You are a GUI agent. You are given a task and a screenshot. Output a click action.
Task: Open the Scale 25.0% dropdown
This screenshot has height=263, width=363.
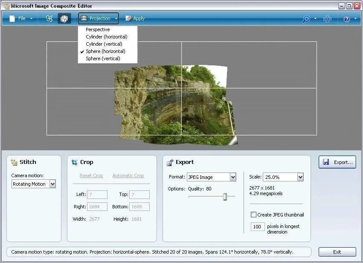coord(283,177)
